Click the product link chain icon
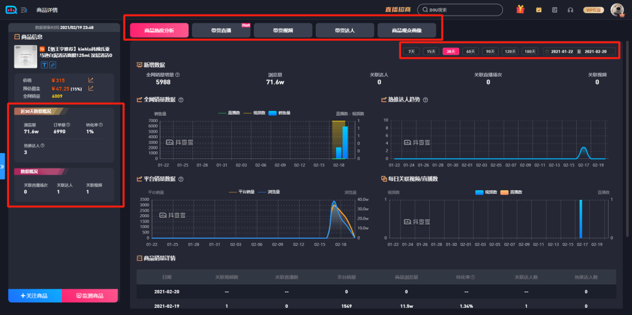Image resolution: width=632 pixels, height=315 pixels. pyautogui.click(x=52, y=65)
